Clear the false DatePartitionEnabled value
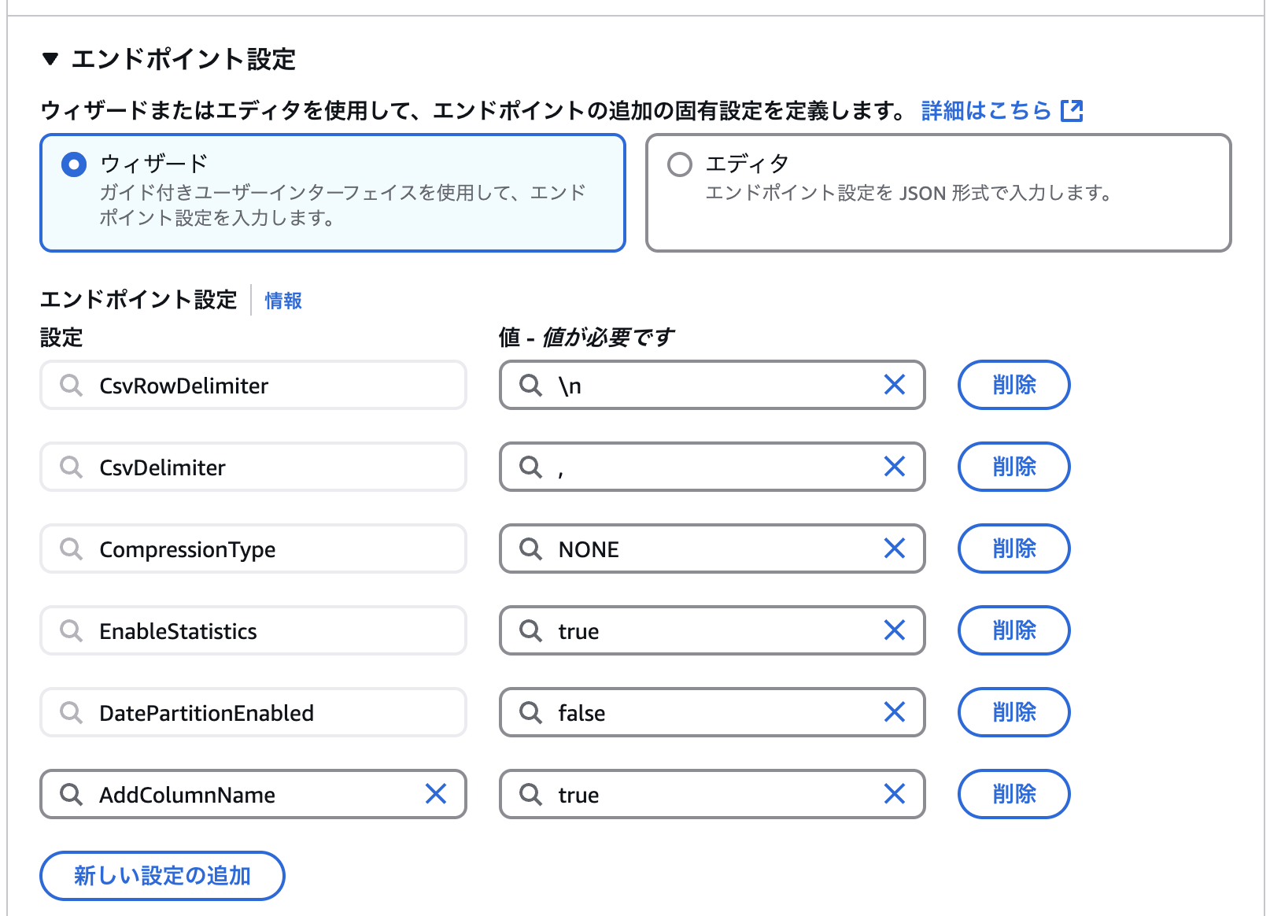 pyautogui.click(x=895, y=712)
